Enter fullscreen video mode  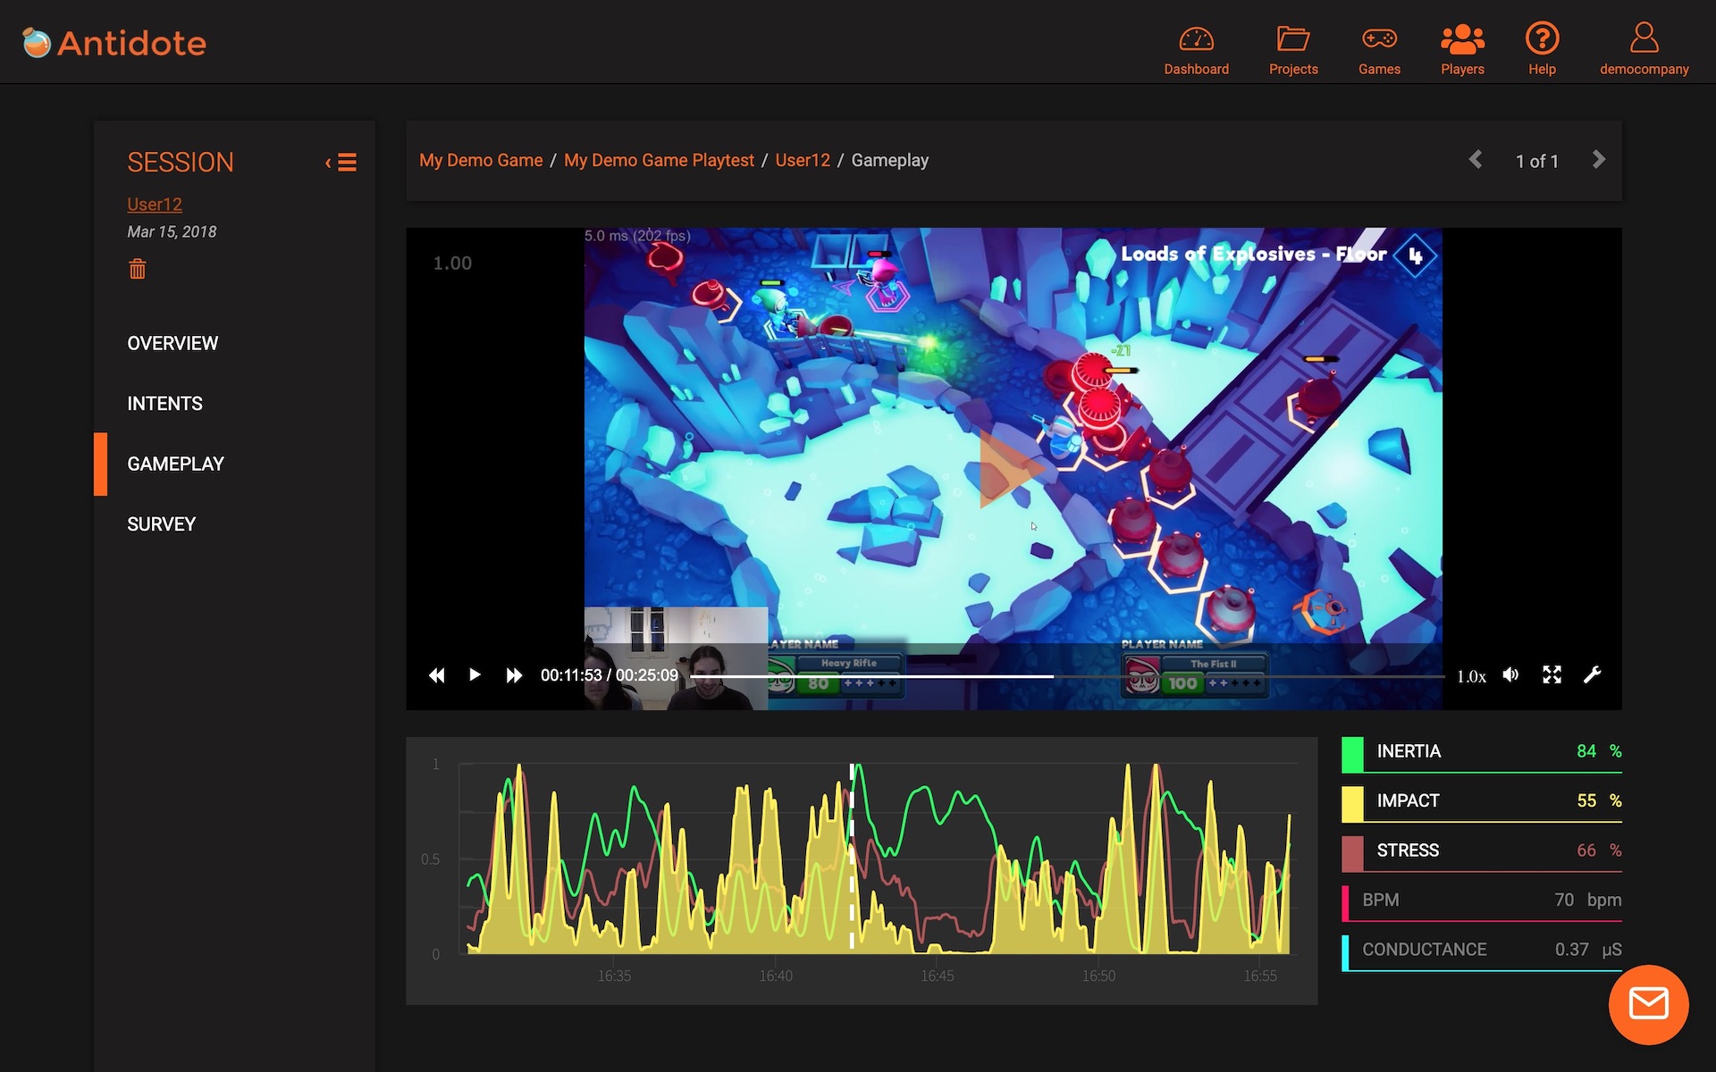point(1552,674)
